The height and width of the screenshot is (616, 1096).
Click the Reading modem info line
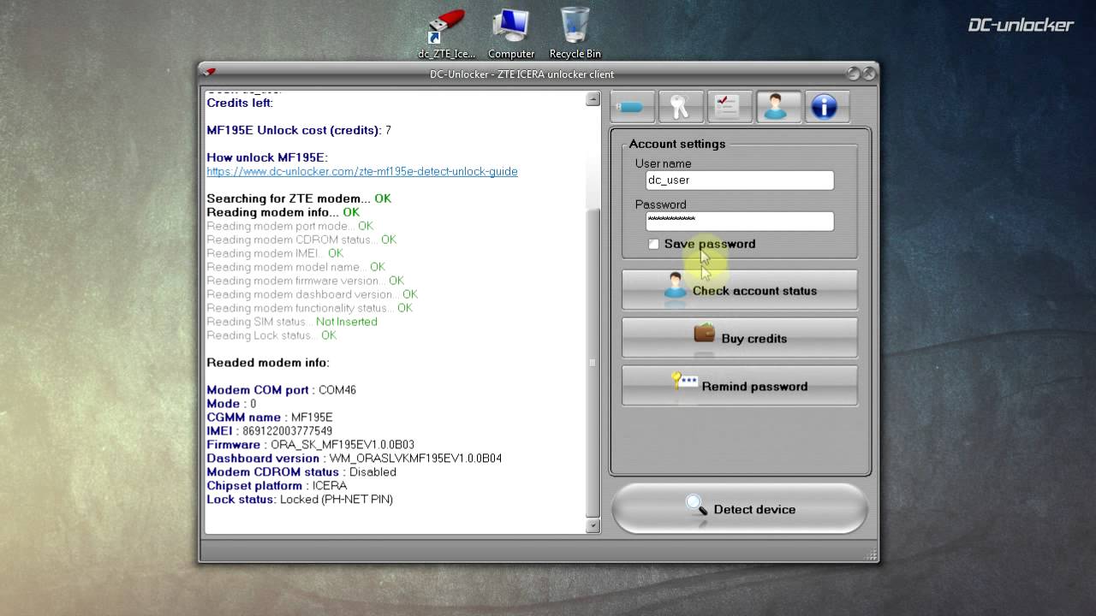[283, 212]
